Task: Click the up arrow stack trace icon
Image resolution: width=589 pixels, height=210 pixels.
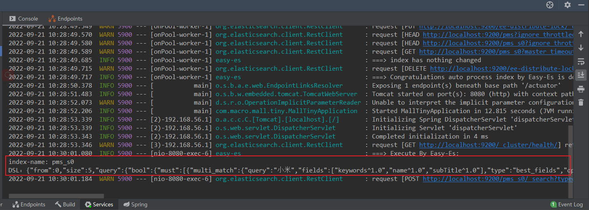Action: [x=581, y=34]
